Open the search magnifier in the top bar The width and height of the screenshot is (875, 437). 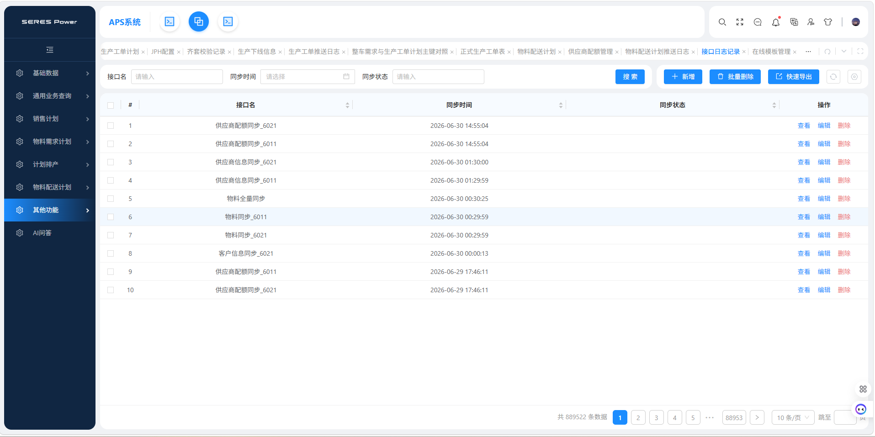(722, 22)
